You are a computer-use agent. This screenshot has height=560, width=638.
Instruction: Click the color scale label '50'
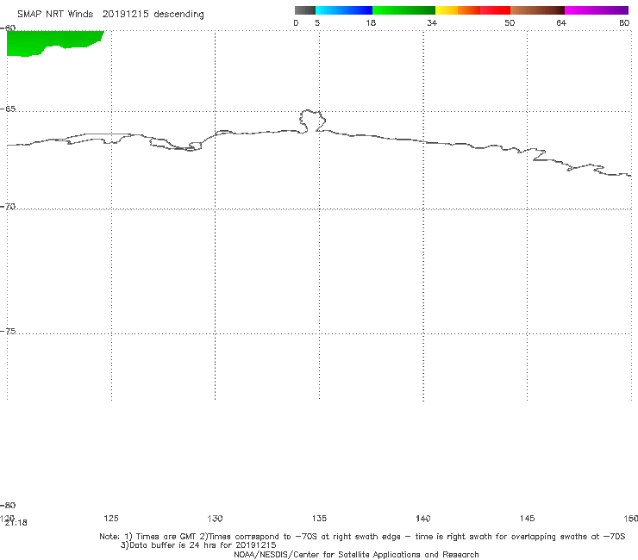point(510,22)
